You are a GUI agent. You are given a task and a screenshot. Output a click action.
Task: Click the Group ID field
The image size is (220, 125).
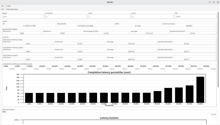pos(66,16)
